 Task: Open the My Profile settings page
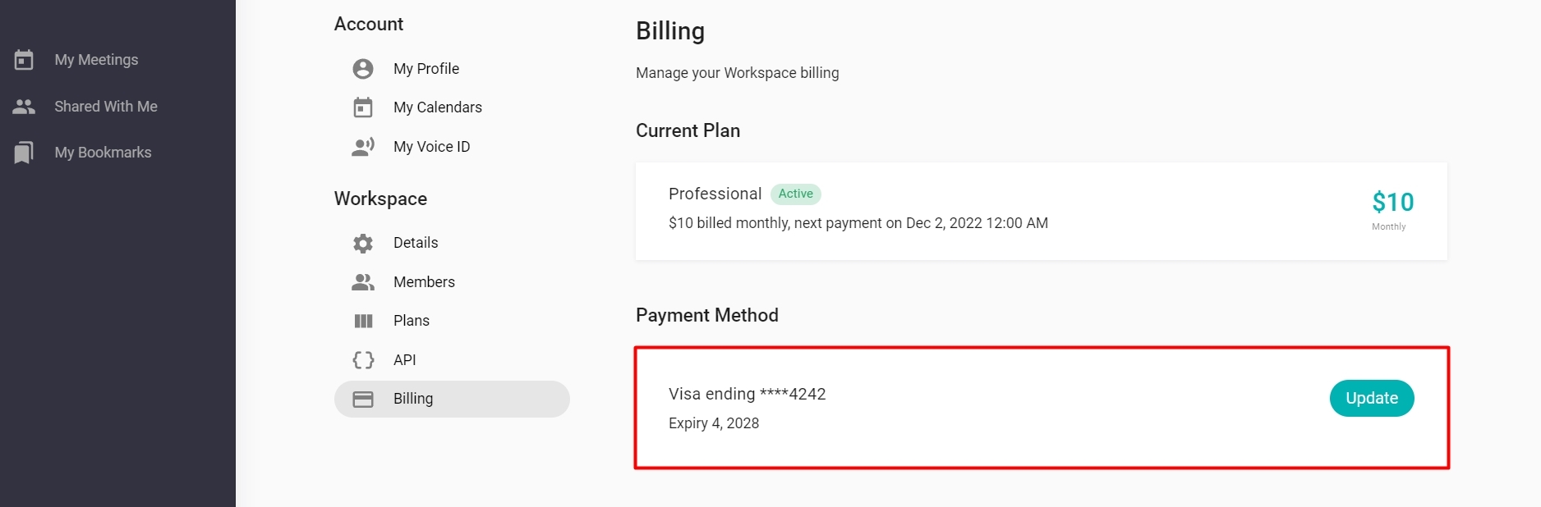pyautogui.click(x=425, y=69)
